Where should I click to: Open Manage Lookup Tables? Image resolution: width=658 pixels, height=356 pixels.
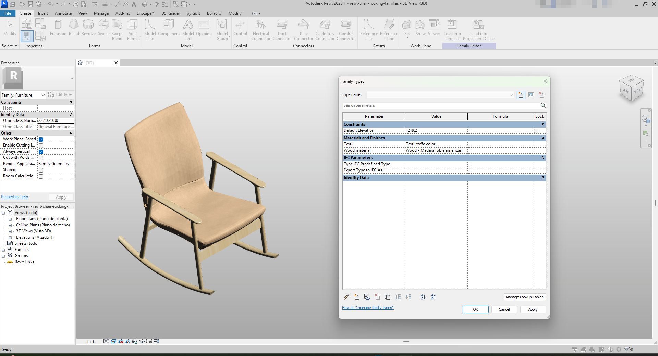[x=524, y=297]
